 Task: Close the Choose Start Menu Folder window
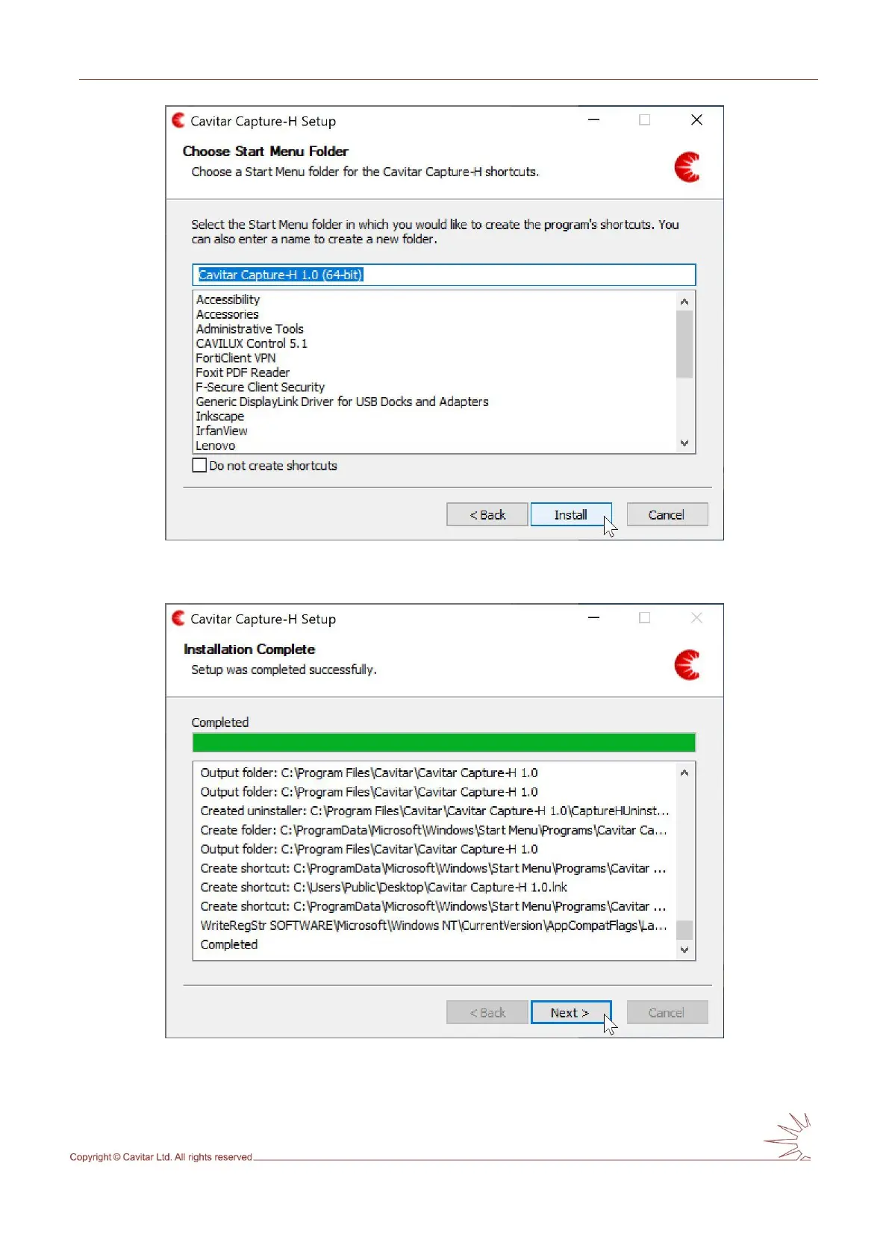696,119
